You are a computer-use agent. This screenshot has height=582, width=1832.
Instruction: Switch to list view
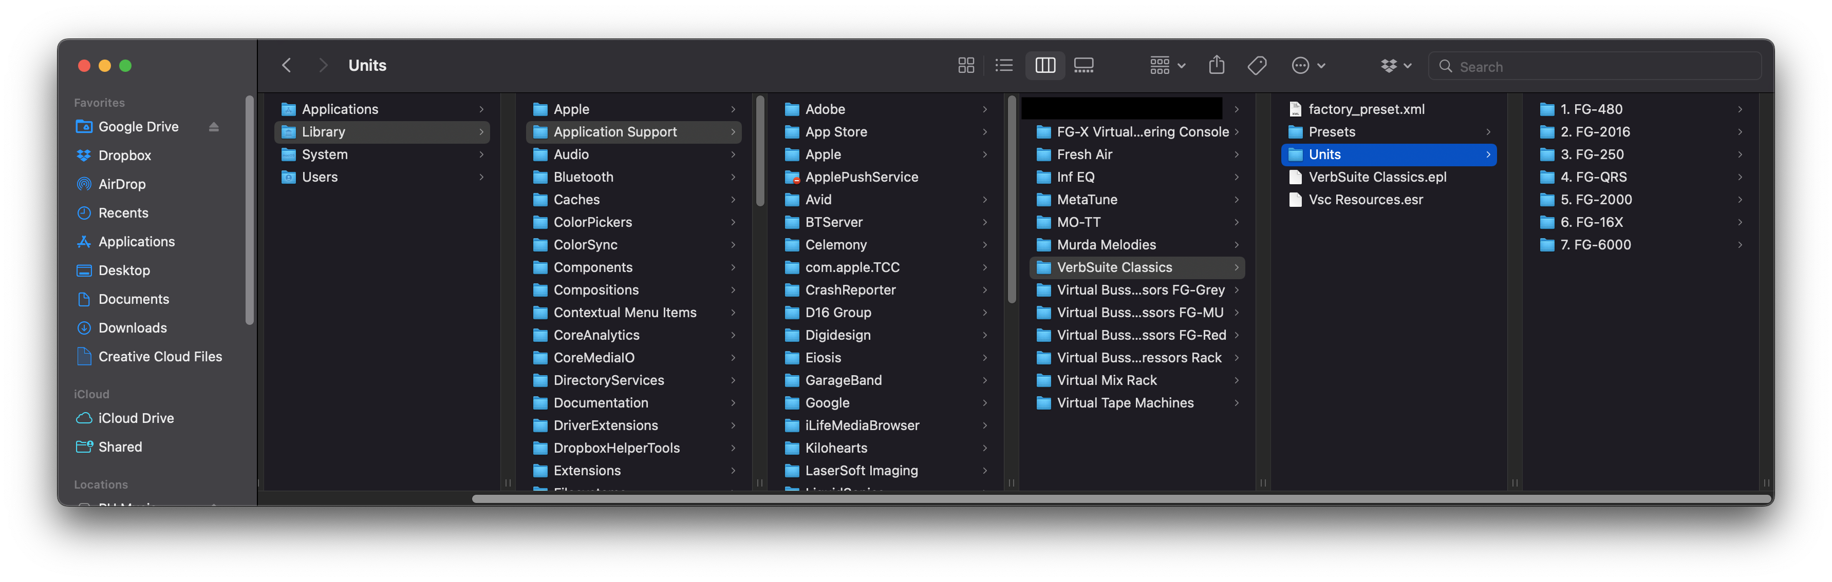point(1004,65)
